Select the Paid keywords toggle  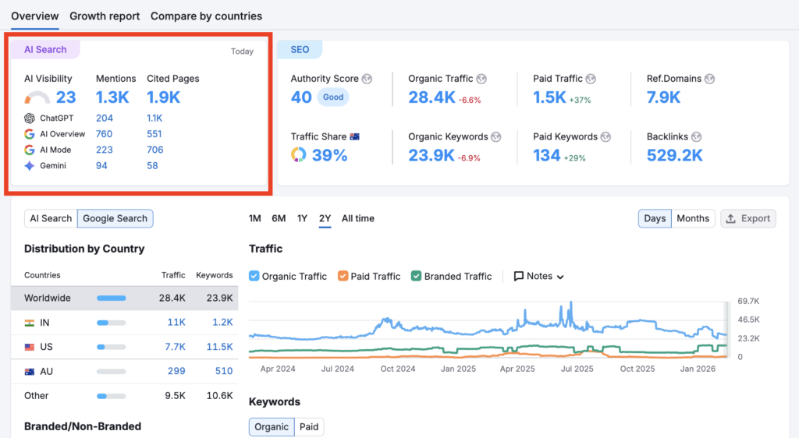(309, 426)
